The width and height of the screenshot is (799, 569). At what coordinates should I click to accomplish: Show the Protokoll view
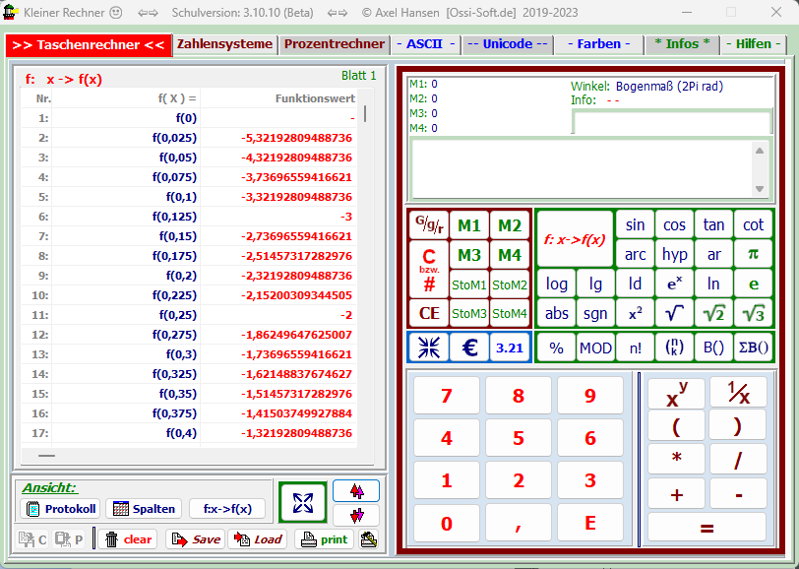59,509
